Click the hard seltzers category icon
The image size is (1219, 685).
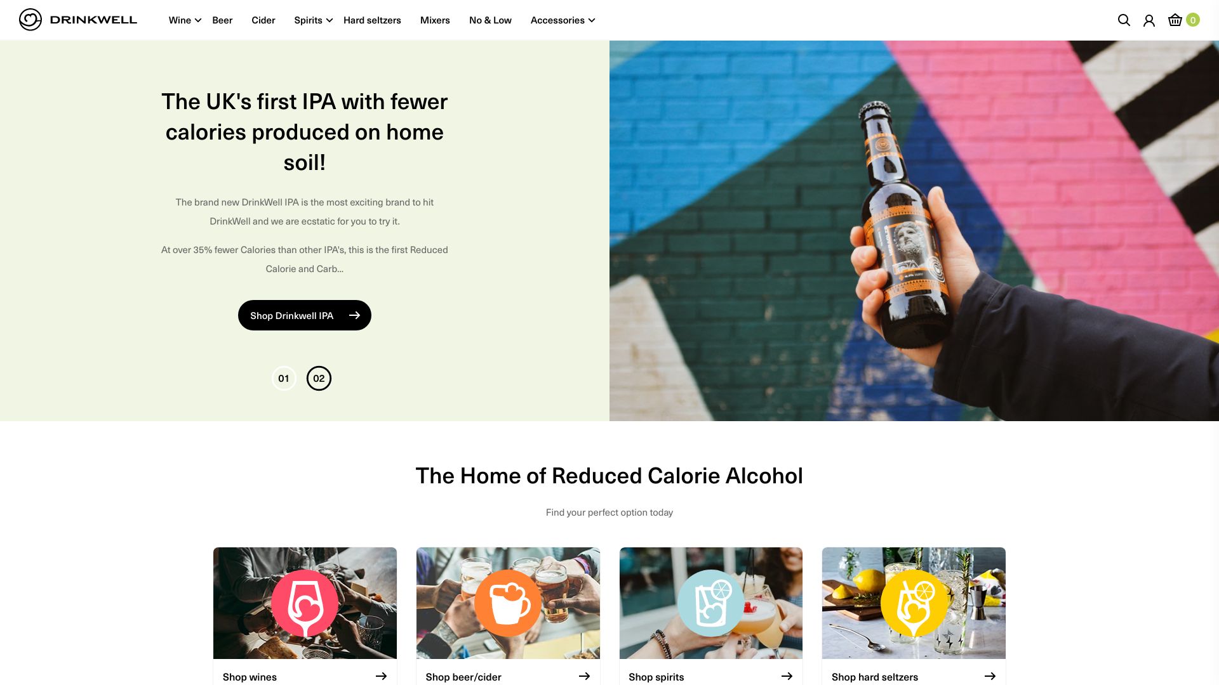[914, 603]
